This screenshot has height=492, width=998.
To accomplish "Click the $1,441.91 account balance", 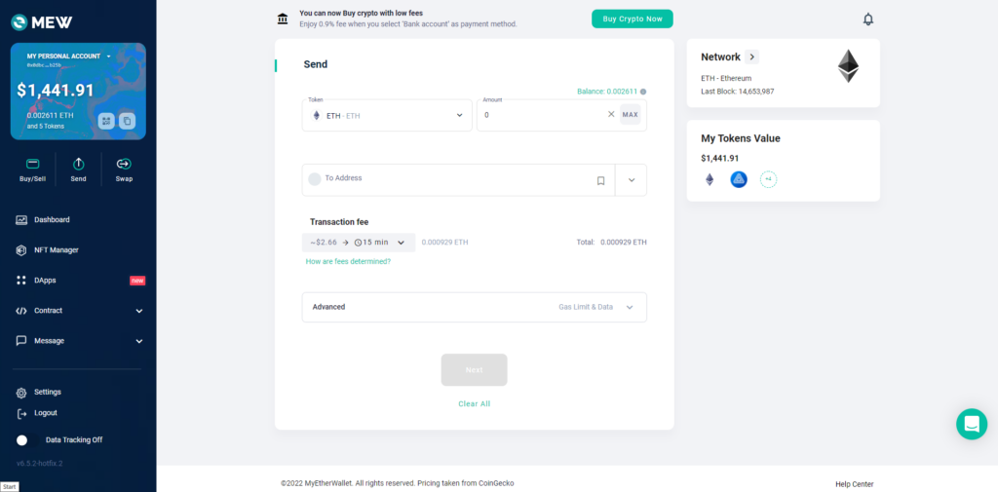I will coord(56,90).
